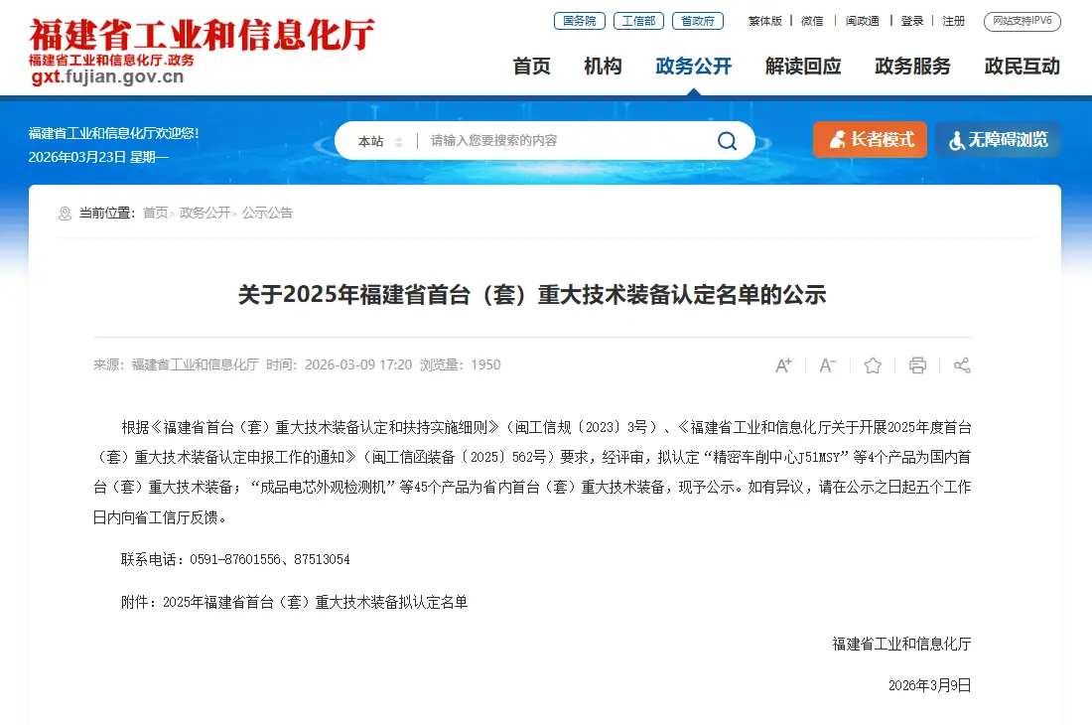Viewport: 1092px width, 725px height.
Task: Click the search magnifier icon
Action: [727, 141]
